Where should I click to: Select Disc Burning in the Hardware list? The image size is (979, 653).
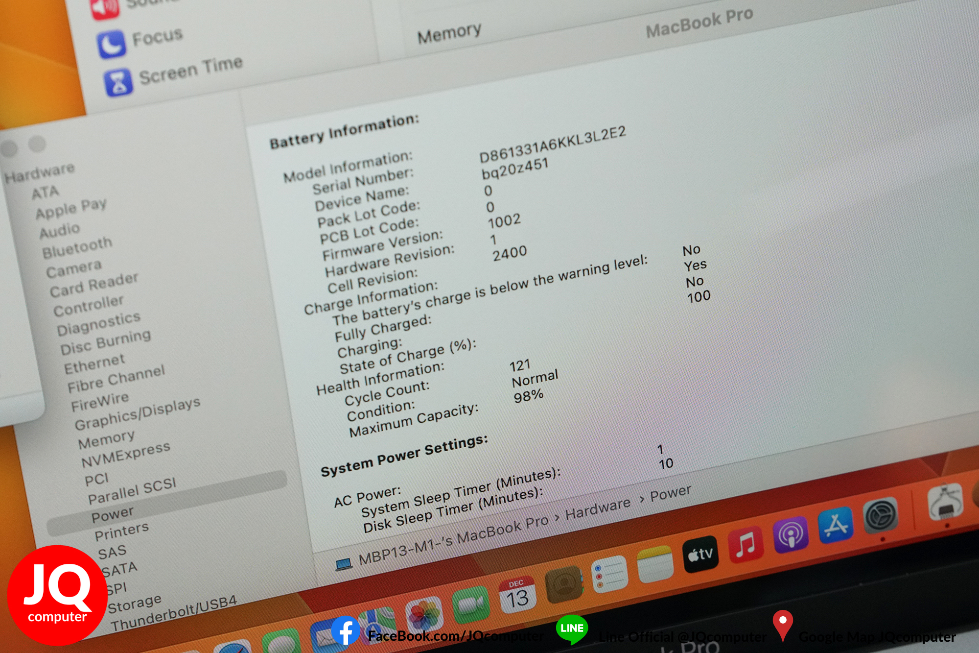pos(106,342)
